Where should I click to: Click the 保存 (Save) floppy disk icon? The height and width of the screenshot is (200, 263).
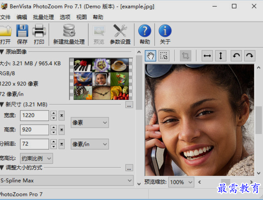click(22, 31)
